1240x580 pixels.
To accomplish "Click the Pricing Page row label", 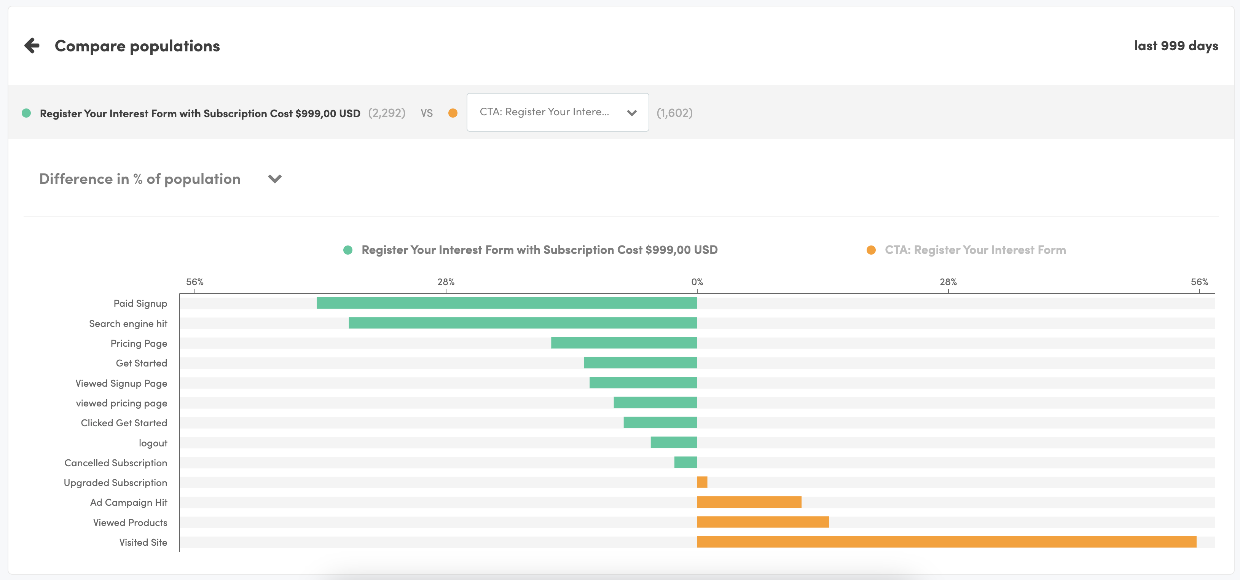I will pos(139,343).
